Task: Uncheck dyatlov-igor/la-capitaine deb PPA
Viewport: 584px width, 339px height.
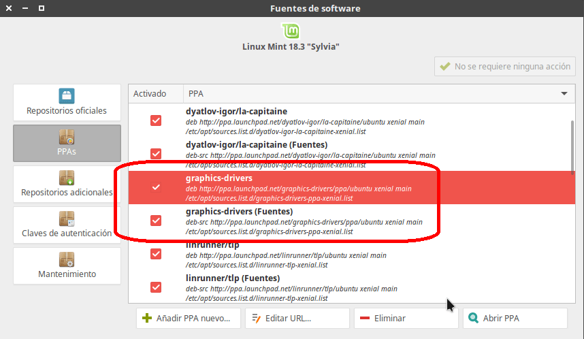Action: (x=156, y=120)
